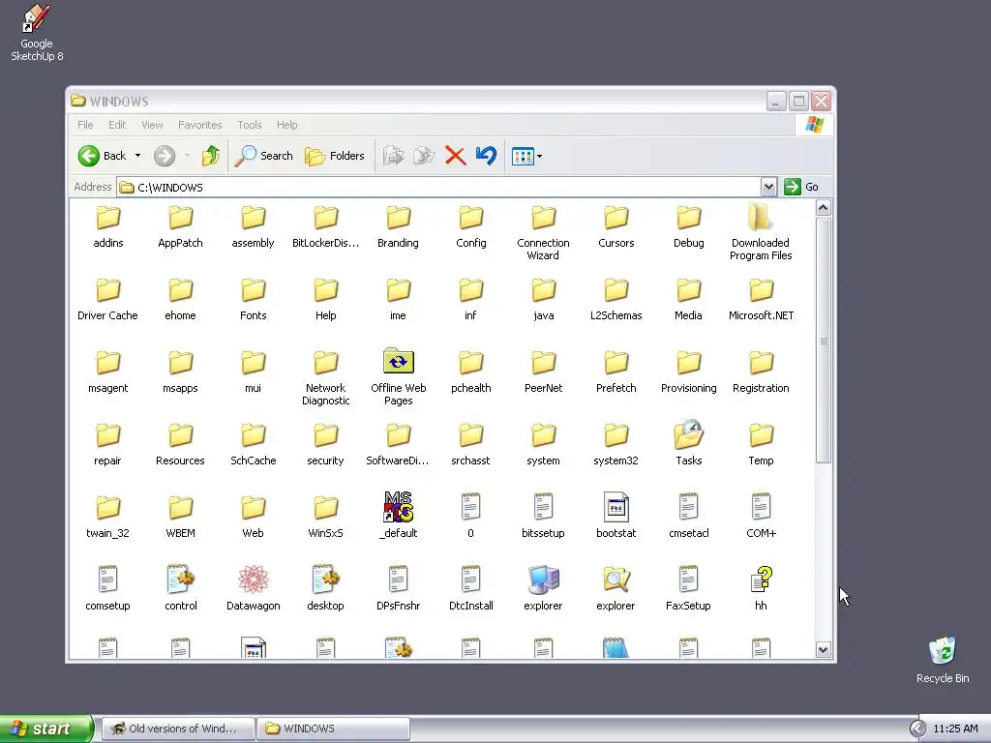Select the Fonts folder
This screenshot has height=743, width=991.
point(253,300)
